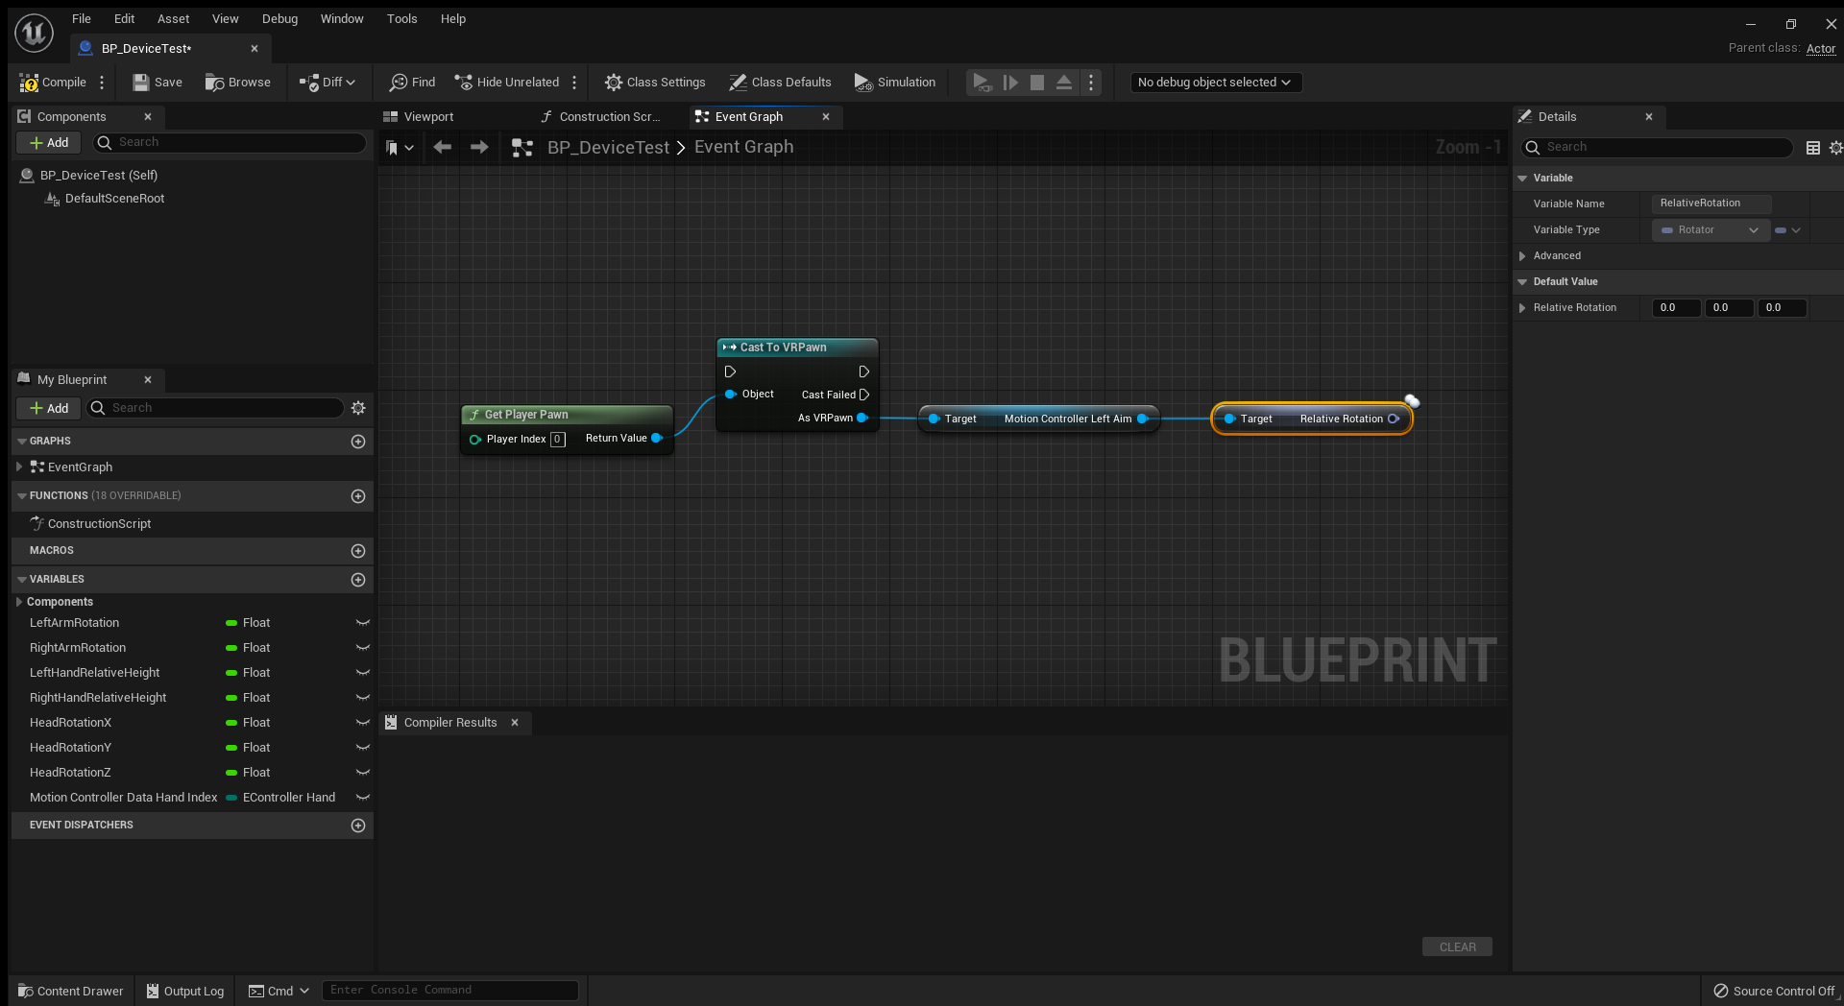Expand the EventGraph tree item
Viewport: 1844px width, 1006px height.
19,467
